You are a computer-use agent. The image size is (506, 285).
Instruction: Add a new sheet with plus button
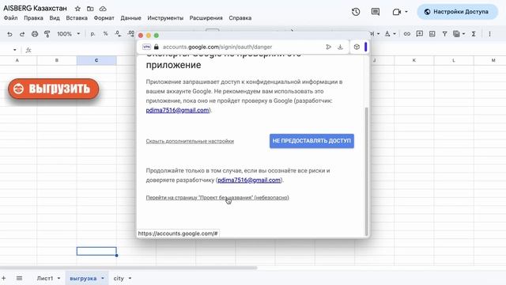[4, 278]
